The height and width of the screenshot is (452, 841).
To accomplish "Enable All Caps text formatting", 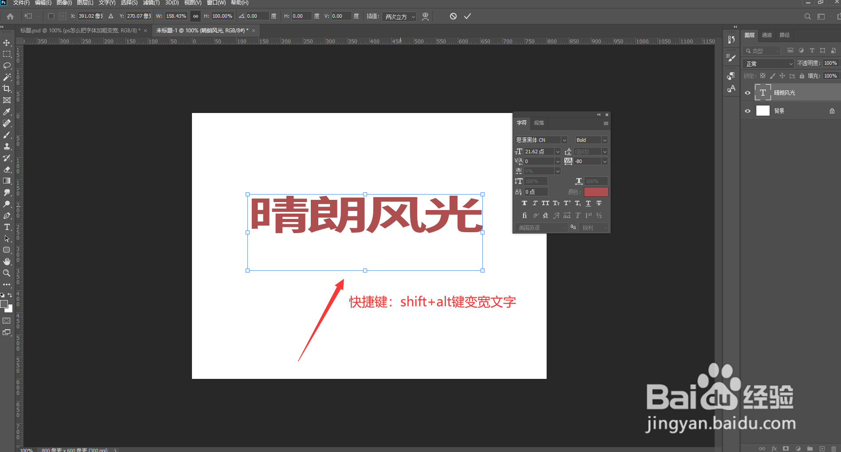I will click(545, 203).
